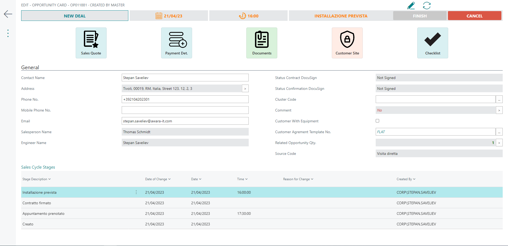Open the Checklist tile

433,43
